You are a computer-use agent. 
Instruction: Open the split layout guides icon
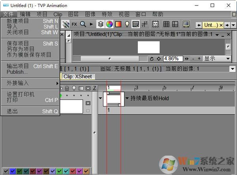point(175,24)
